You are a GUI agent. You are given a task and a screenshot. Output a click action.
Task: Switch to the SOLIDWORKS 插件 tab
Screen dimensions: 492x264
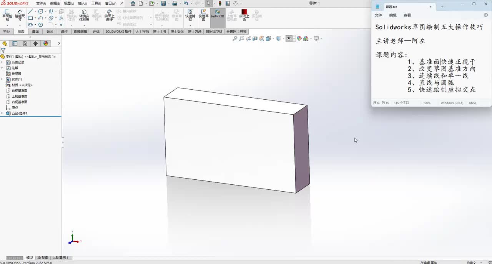pyautogui.click(x=118, y=32)
